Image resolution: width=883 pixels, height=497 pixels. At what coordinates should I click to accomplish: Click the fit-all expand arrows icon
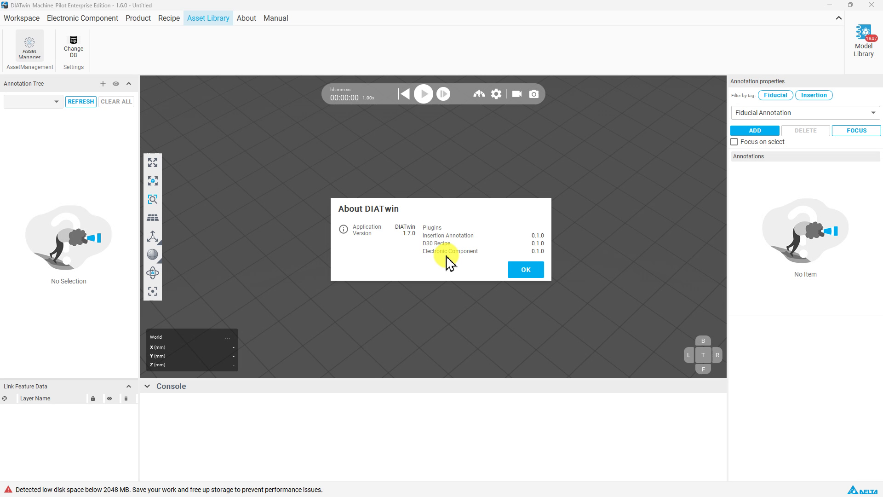[x=153, y=162]
